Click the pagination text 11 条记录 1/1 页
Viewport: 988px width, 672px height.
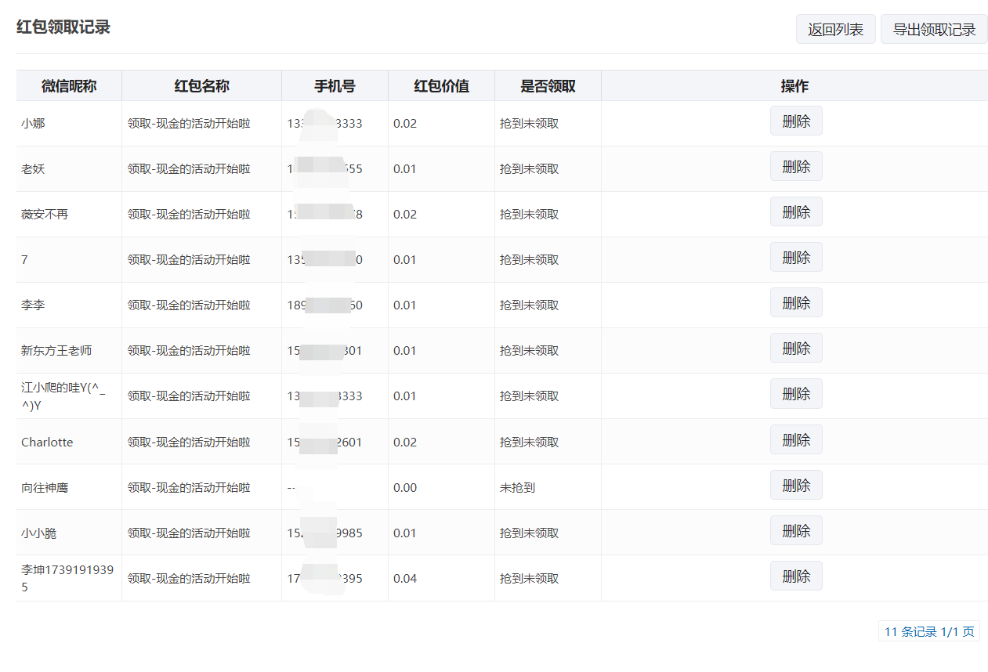929,632
